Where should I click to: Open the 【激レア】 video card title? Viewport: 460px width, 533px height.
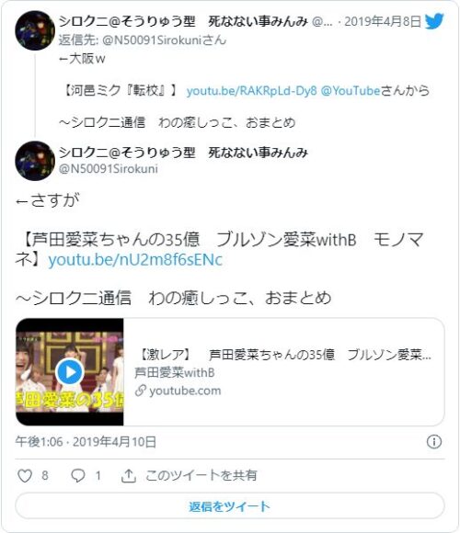284,355
